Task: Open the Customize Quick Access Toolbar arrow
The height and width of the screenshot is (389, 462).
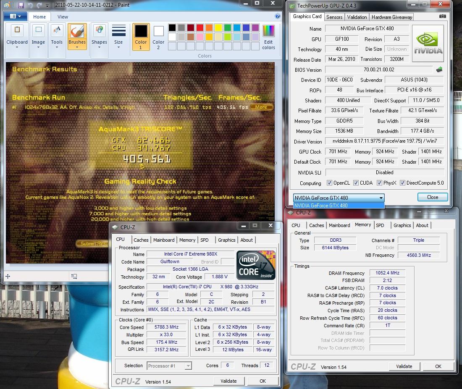Action: (x=47, y=5)
